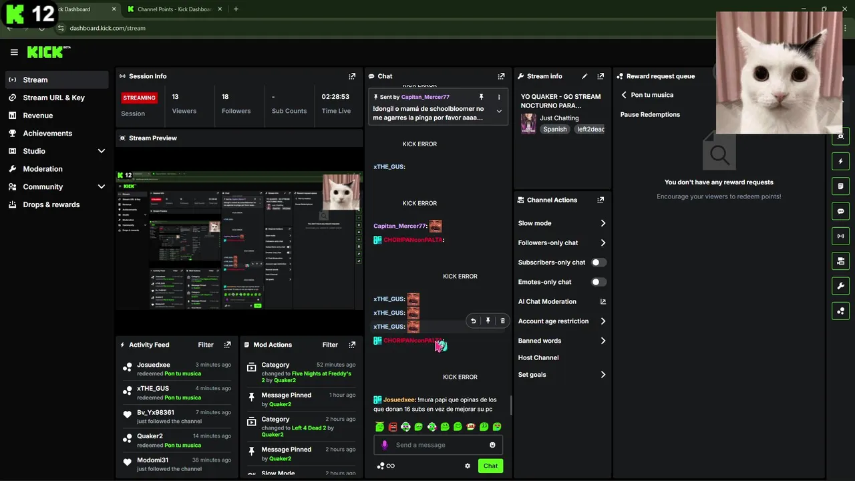Open the Moderation page

(57, 169)
